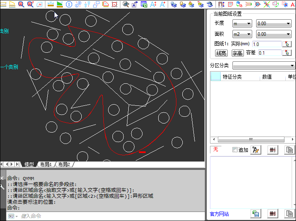Click the copy icon at bottom right corner
Viewport: 296px width, 221px height.
coord(290,214)
